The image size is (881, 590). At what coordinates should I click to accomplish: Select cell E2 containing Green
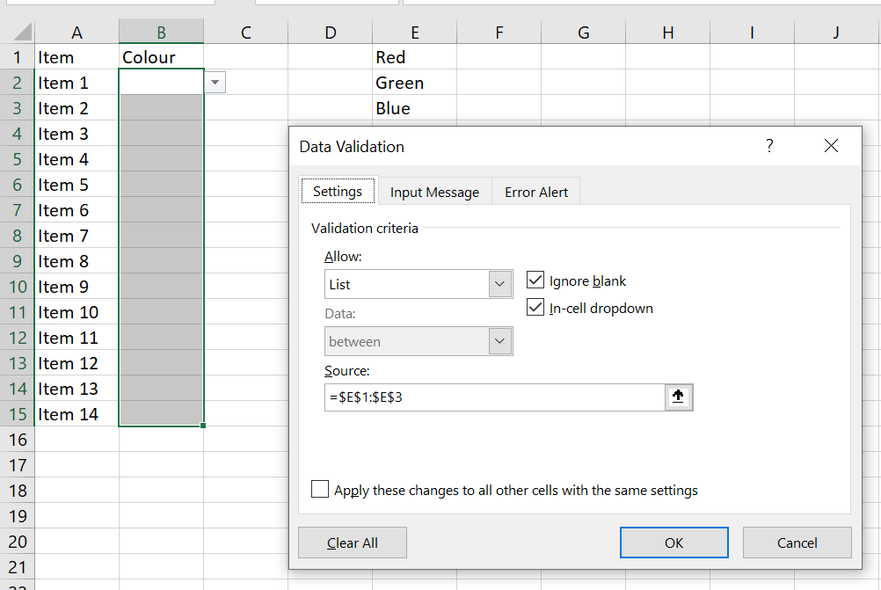click(413, 83)
